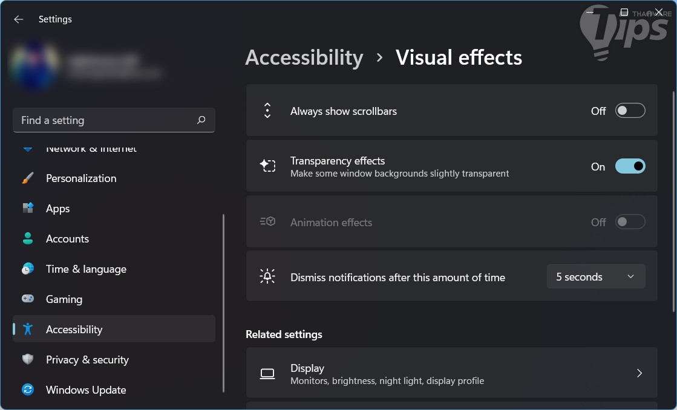Click the Apps sidebar icon
This screenshot has height=410, width=677.
pos(28,209)
